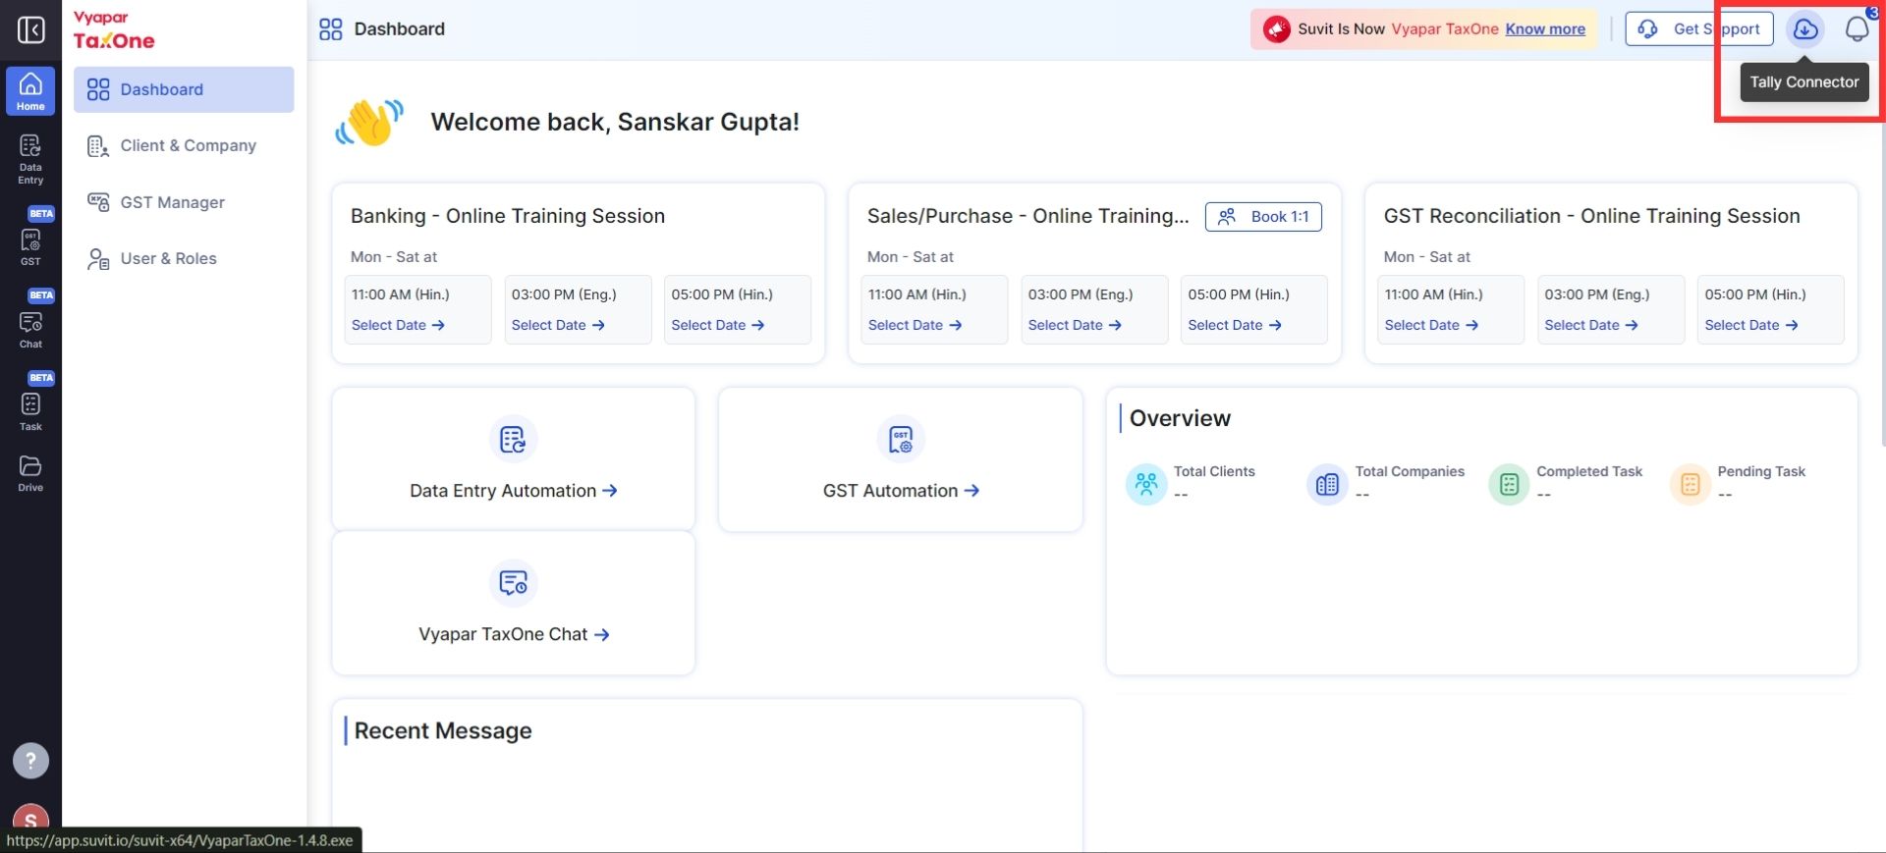Viewport: 1886px width, 853px height.
Task: Click the Pending Task label
Action: pyautogui.click(x=1761, y=472)
